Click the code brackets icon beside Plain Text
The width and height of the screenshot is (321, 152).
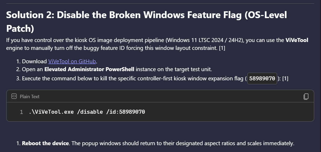[x=14, y=96]
